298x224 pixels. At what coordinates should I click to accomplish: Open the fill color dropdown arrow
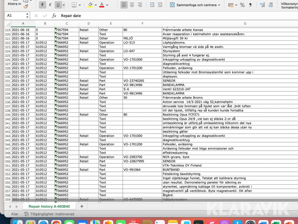click(x=96, y=5)
